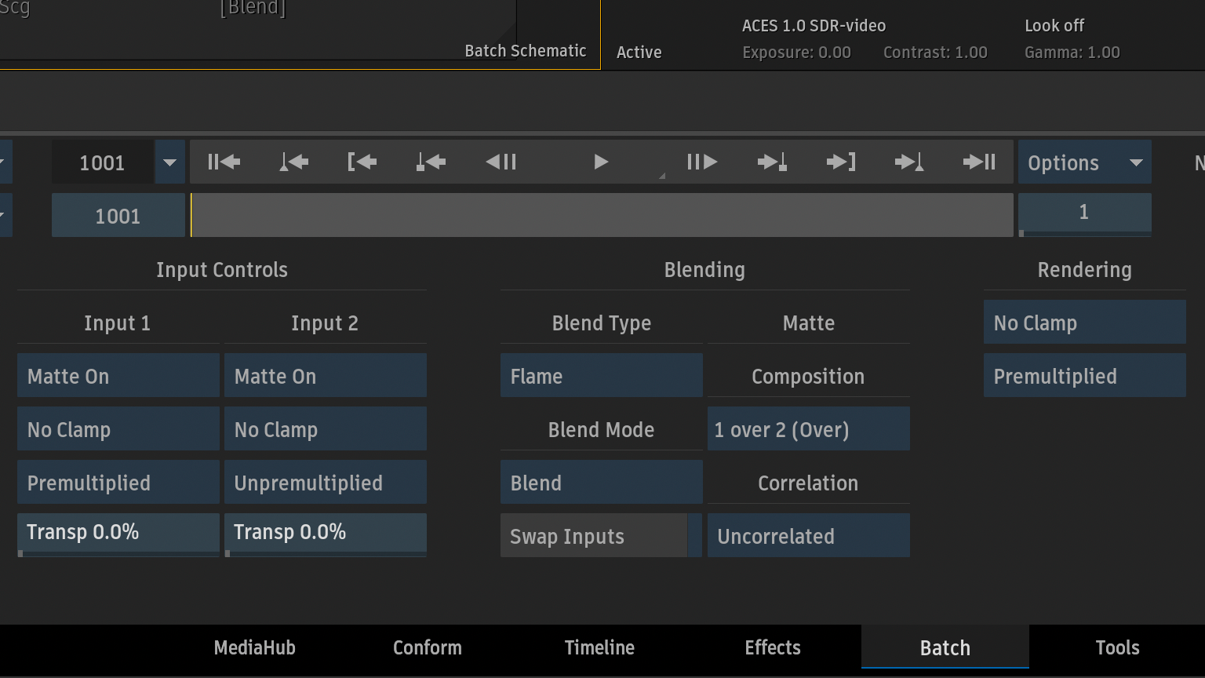Image resolution: width=1205 pixels, height=678 pixels.
Task: Click the gray timeline scrub bar
Action: (602, 215)
